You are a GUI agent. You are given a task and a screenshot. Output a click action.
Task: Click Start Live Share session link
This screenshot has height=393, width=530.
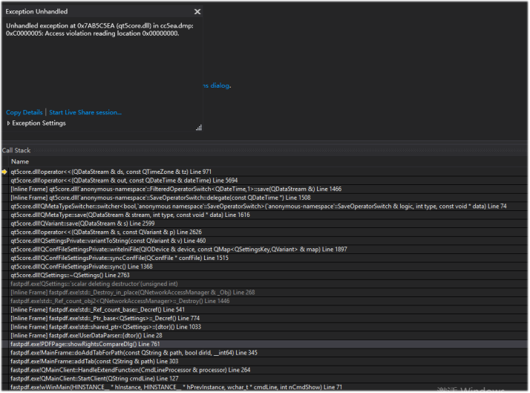(x=85, y=112)
